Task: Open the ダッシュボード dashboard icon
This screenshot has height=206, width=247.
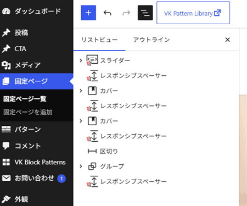Action: pyautogui.click(x=6, y=11)
